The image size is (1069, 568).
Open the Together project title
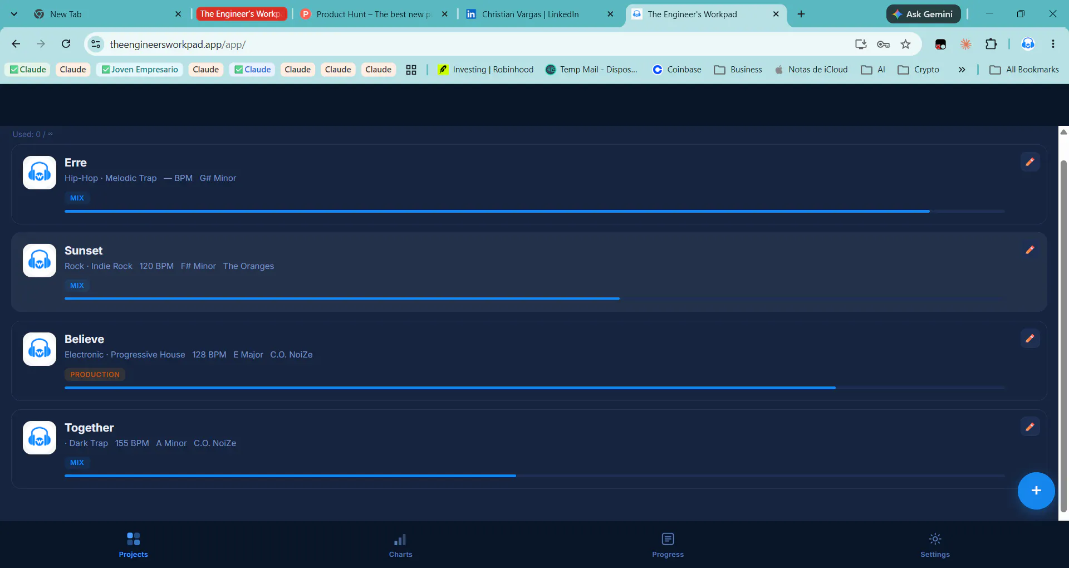coord(89,428)
